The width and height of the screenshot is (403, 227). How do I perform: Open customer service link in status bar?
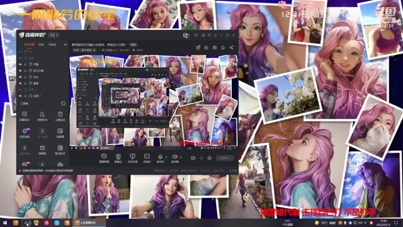click(48, 171)
